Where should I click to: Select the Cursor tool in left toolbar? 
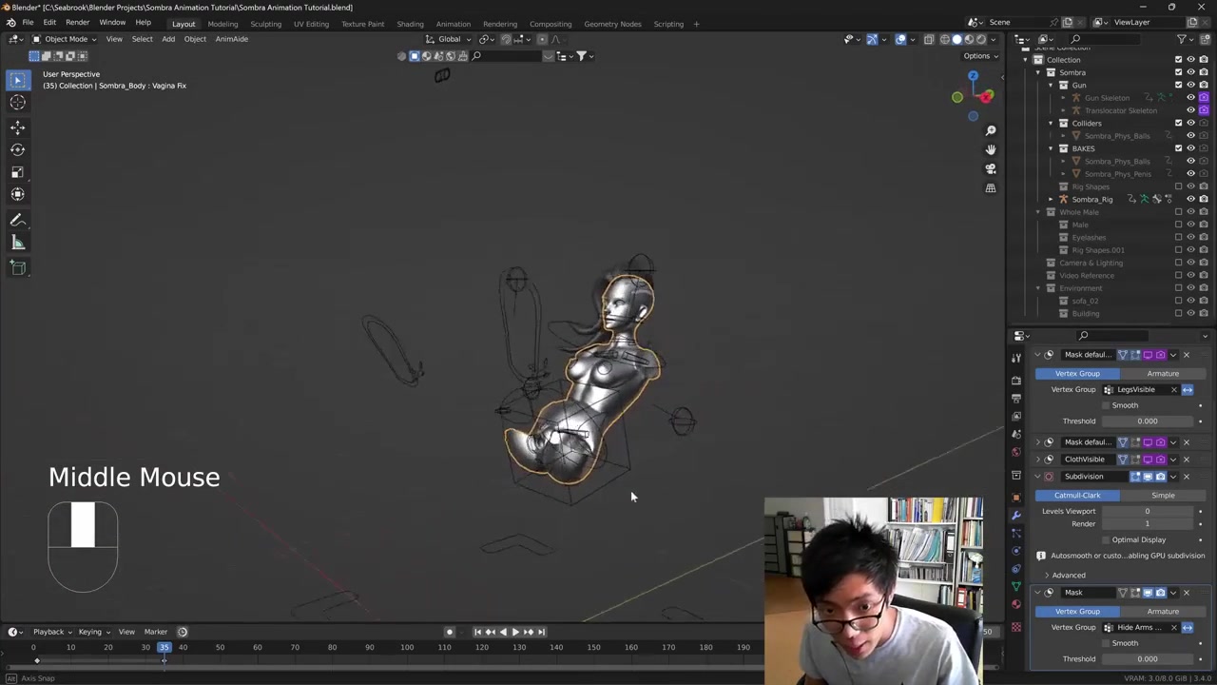(17, 103)
